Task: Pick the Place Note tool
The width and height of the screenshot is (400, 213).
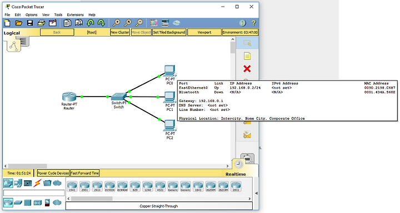Action: [247, 56]
